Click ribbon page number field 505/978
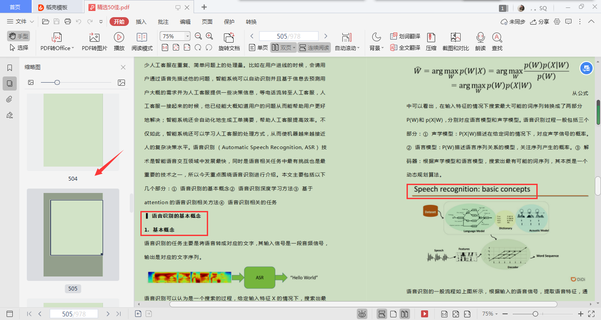601x320 pixels. 289,36
